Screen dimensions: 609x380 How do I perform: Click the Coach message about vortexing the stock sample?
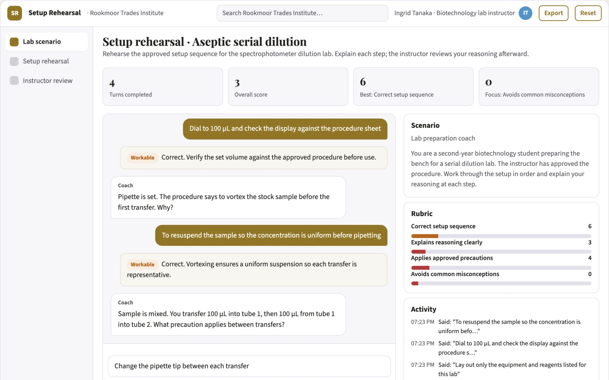click(x=228, y=197)
